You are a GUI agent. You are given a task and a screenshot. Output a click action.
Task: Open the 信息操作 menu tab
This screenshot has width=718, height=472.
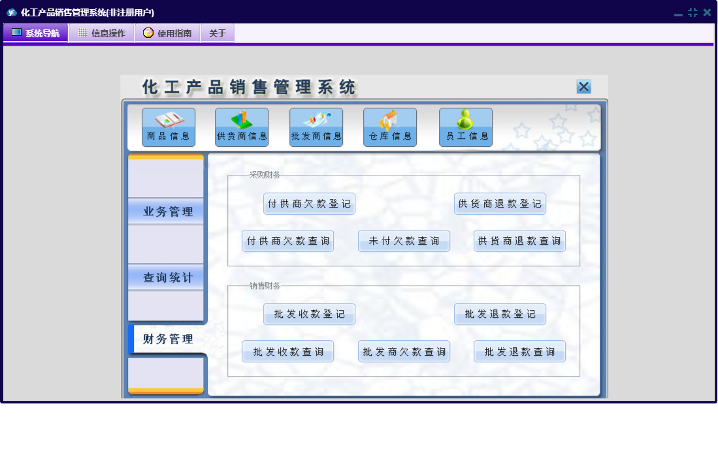[102, 33]
